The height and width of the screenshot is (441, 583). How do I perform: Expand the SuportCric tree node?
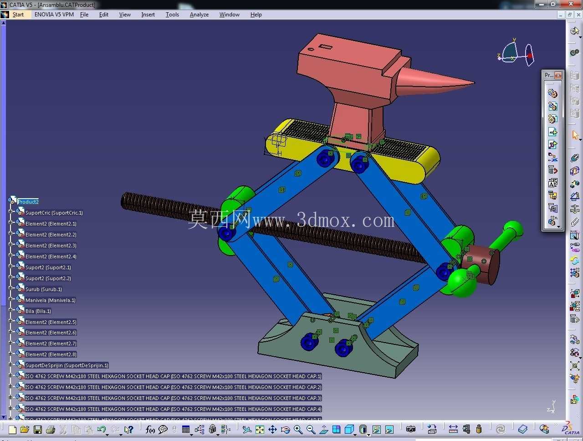(x=10, y=212)
